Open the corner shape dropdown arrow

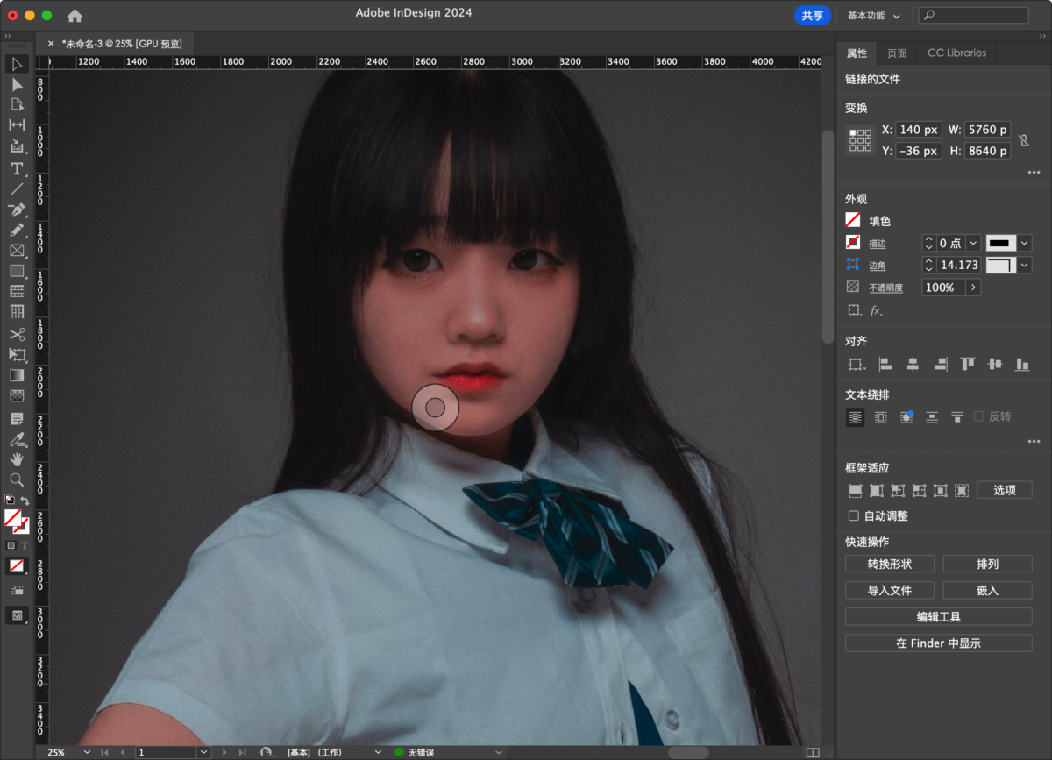[x=1024, y=265]
